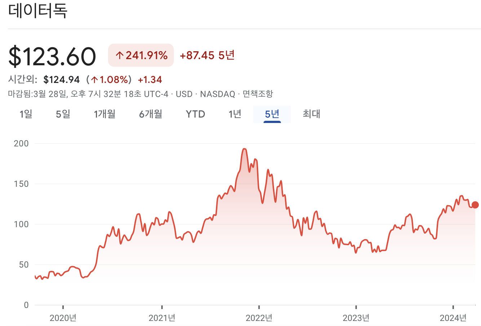Image resolution: width=481 pixels, height=326 pixels.
Task: Select the 5년 range tab
Action: 272,114
